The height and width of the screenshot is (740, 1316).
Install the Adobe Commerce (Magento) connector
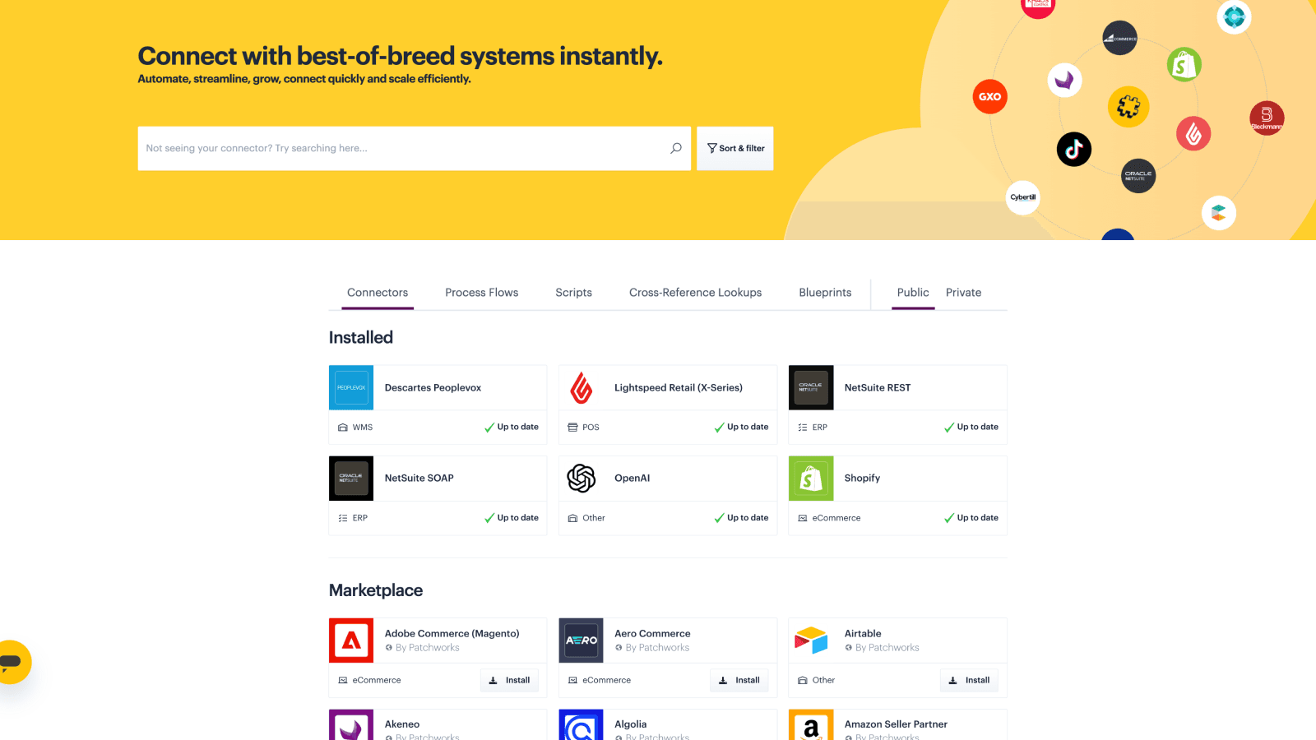point(509,680)
